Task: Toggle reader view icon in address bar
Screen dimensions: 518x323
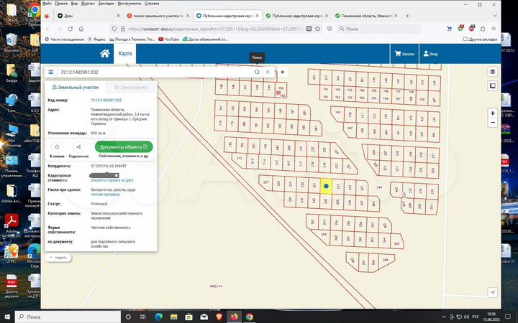Action: (309, 29)
